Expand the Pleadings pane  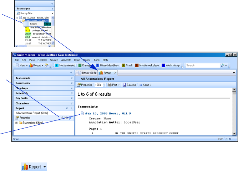pyautogui.click(x=72, y=88)
